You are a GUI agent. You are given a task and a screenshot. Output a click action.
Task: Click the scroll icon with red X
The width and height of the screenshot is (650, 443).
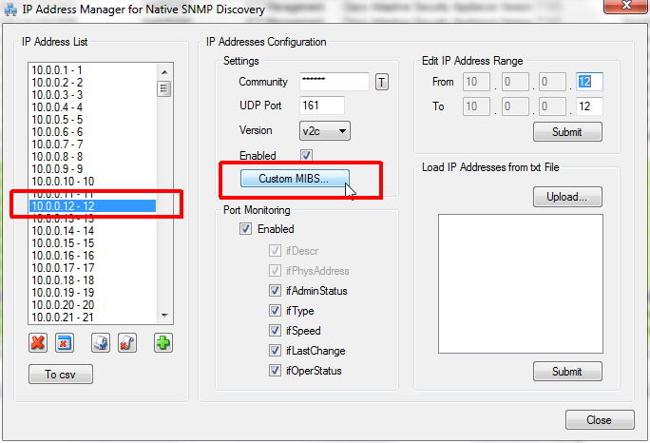126,342
